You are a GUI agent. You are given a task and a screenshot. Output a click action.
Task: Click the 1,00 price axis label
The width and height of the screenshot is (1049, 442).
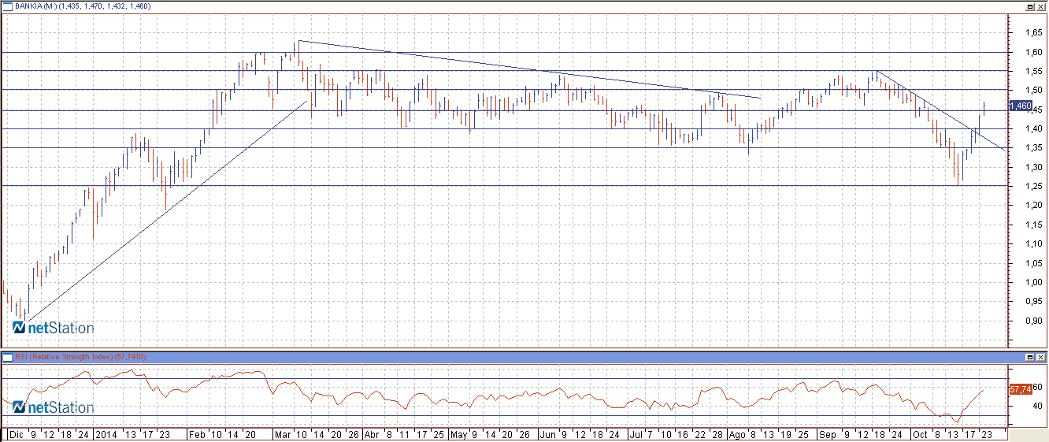(x=1034, y=282)
